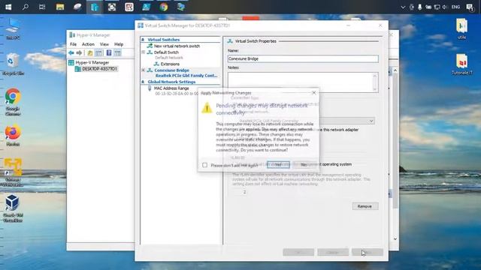Screen dimensions: 481x270
Task: Click the volume icon in system tray
Action: pos(445,7)
